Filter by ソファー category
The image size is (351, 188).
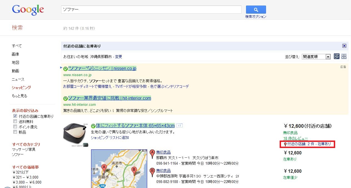pyautogui.click(x=18, y=154)
